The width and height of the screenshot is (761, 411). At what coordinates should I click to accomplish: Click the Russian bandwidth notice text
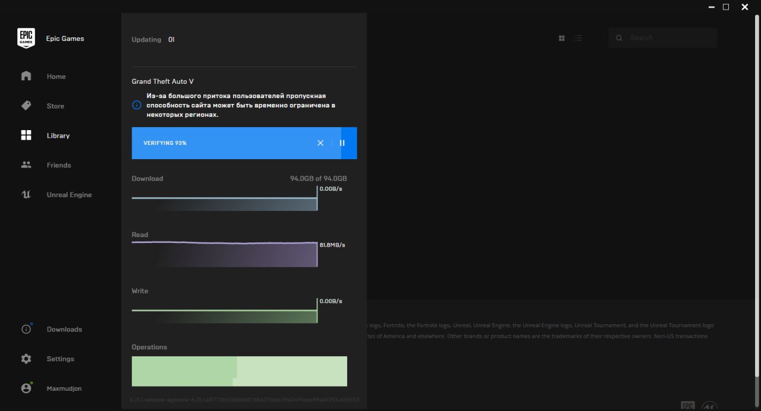click(x=241, y=105)
